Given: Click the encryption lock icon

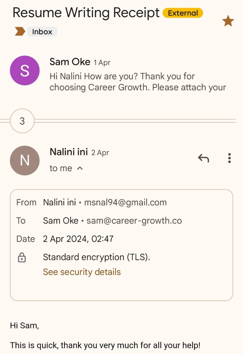Looking at the screenshot, I should (x=22, y=258).
